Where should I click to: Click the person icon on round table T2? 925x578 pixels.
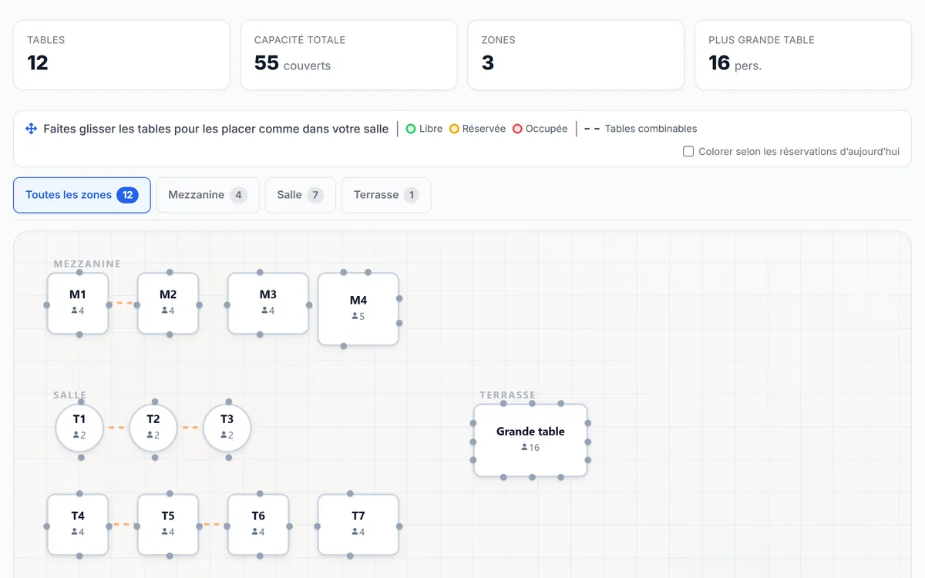click(150, 435)
